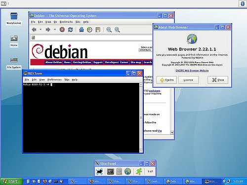
Task: Zoom out with the magnifier minus icon
Action: click(109, 30)
